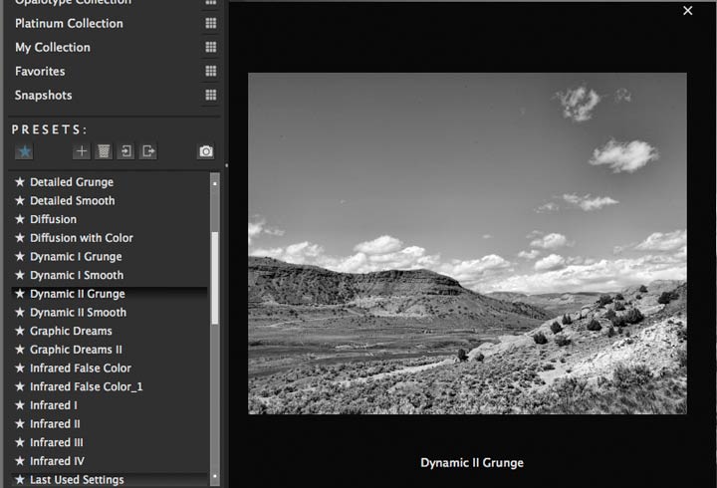
Task: Toggle favorite star for Detailed Grunge
Action: 20,182
